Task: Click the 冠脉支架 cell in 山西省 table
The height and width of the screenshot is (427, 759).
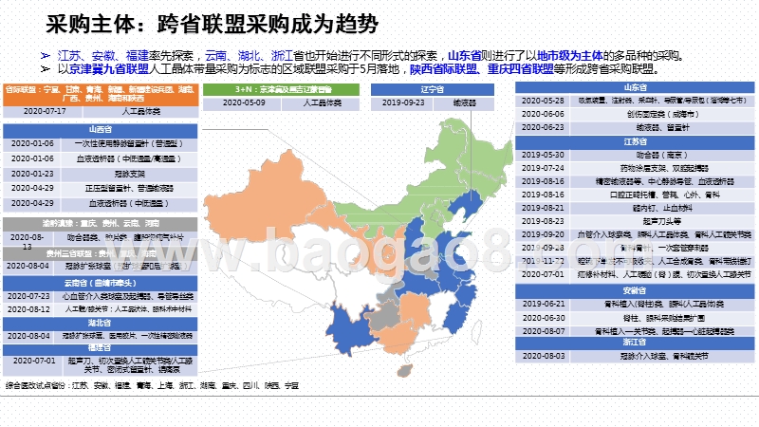Action: (x=130, y=174)
